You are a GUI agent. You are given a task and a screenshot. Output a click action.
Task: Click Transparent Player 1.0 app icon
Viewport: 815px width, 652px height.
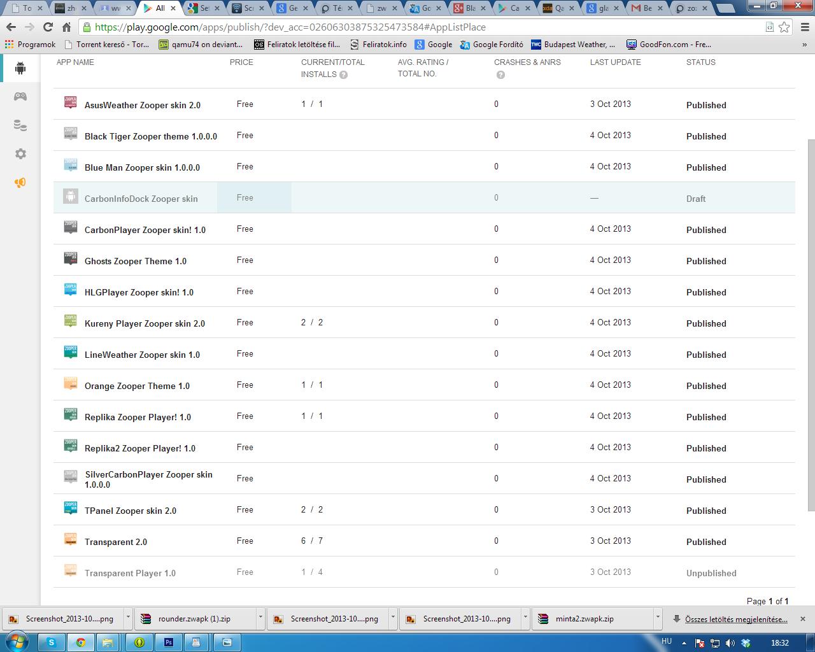(70, 571)
